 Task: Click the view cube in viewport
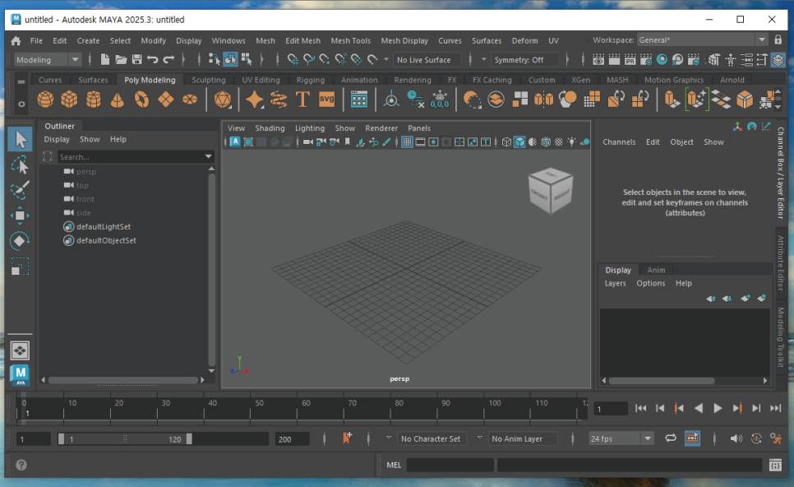tap(551, 191)
